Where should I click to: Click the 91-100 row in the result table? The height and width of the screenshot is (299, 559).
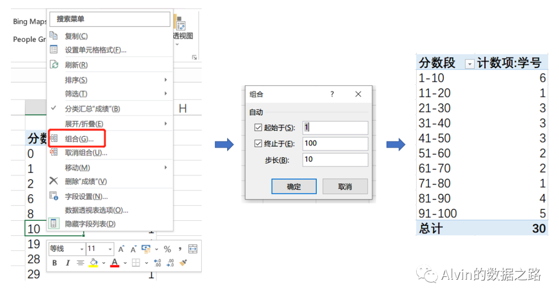click(482, 213)
